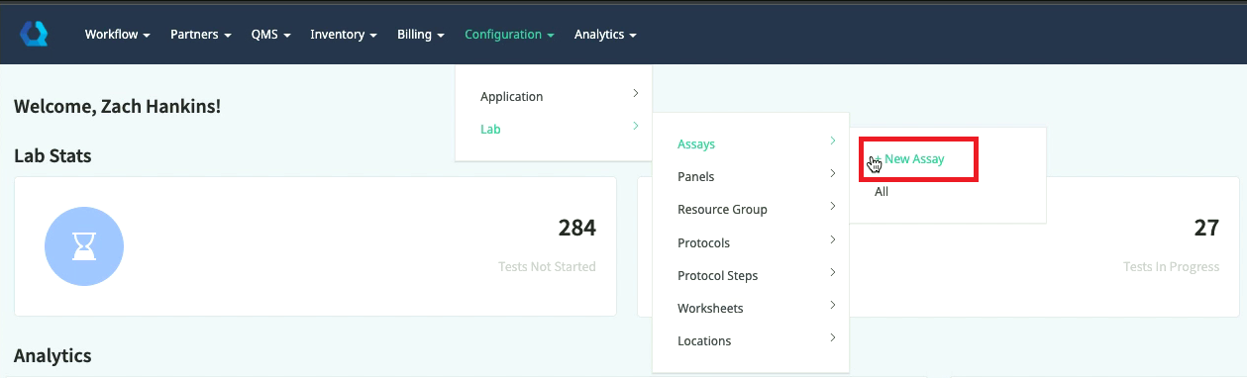Open the Protocols submenu
1247x378 pixels.
pyautogui.click(x=751, y=242)
